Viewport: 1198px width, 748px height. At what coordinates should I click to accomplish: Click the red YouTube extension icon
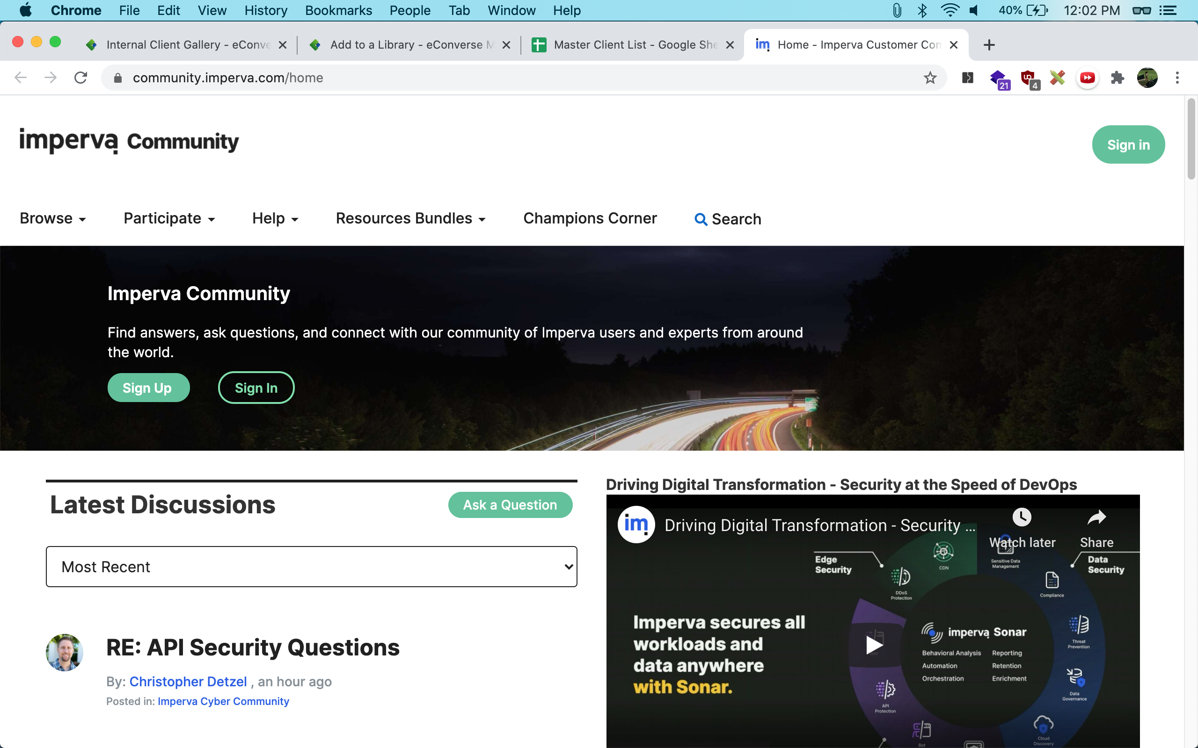1087,78
